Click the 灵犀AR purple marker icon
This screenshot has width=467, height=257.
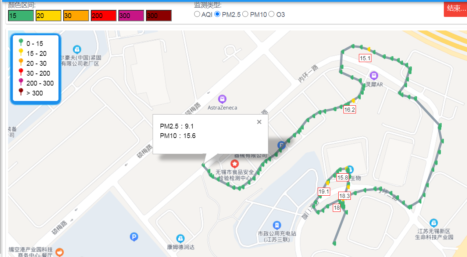coord(374,76)
